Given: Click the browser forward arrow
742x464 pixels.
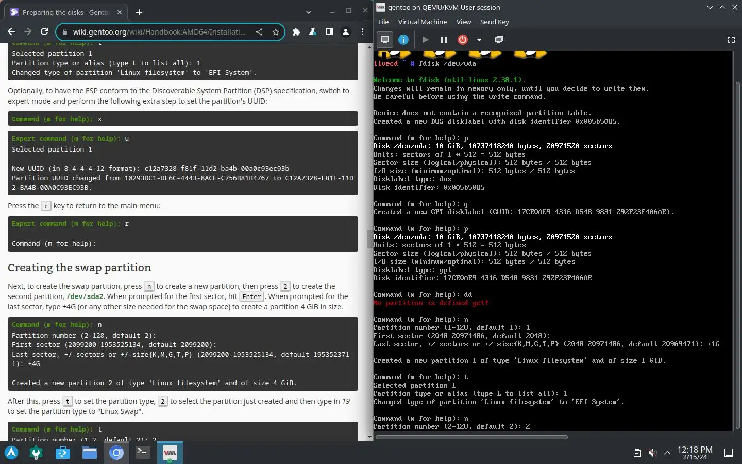Looking at the screenshot, I should click(28, 32).
